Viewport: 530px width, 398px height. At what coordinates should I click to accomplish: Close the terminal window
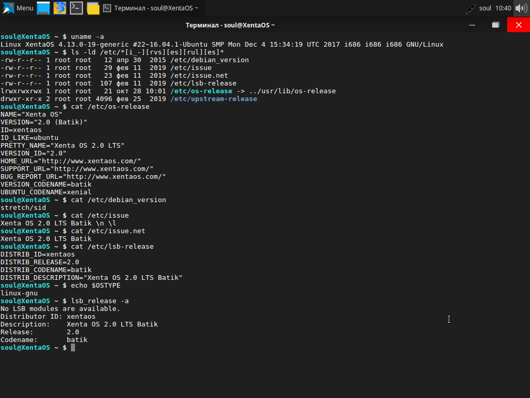[519, 25]
